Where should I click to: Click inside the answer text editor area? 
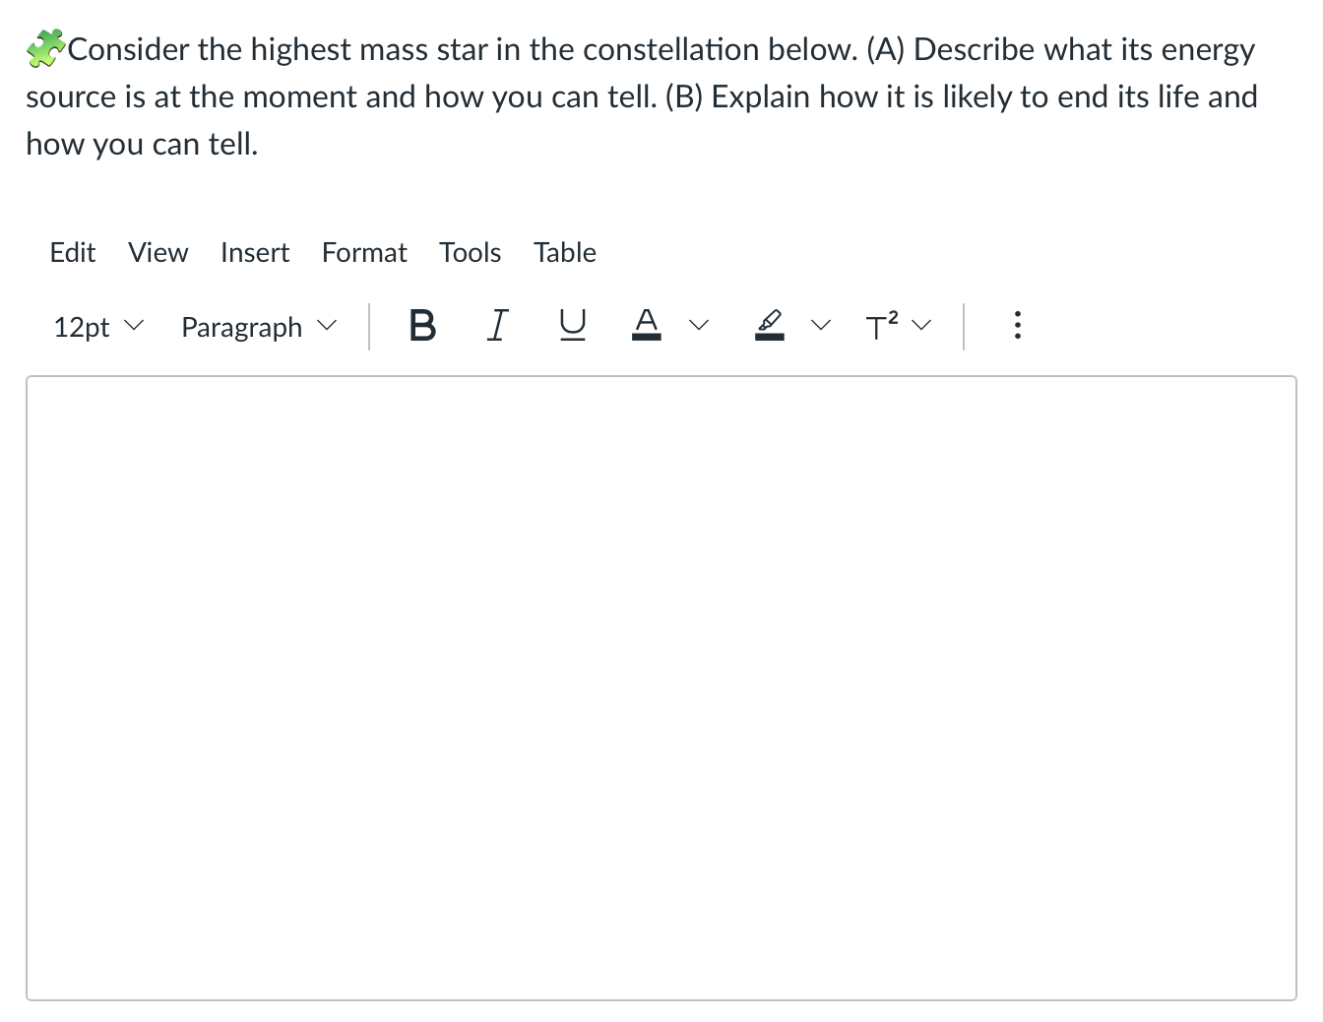pyautogui.click(x=661, y=688)
